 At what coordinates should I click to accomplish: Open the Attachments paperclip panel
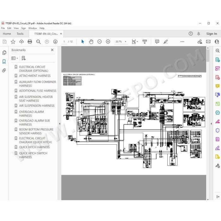tap(4, 70)
